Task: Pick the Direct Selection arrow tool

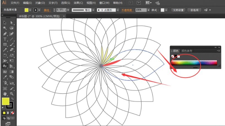Action: tap(12, 23)
